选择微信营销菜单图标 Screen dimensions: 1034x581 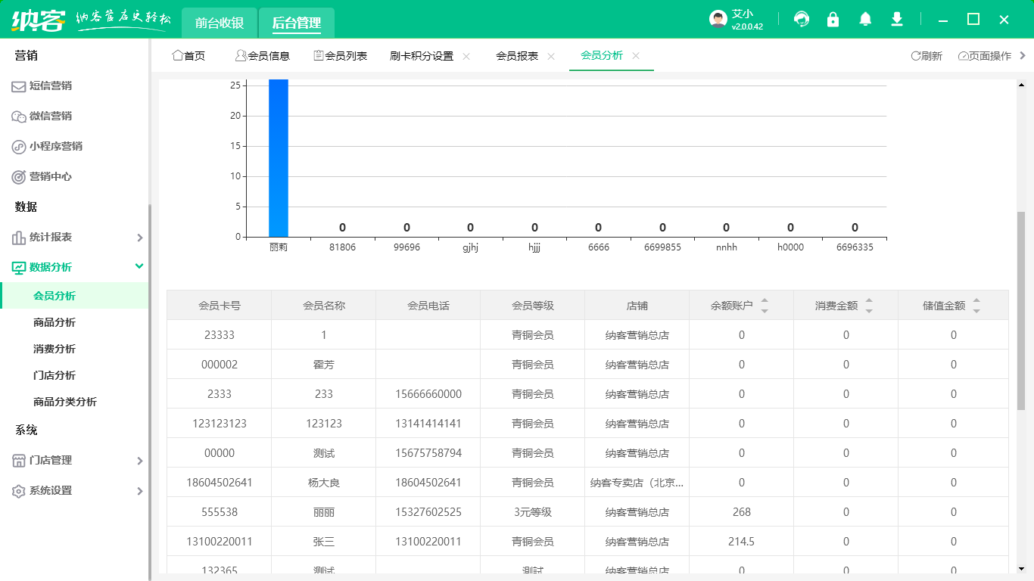(x=18, y=117)
